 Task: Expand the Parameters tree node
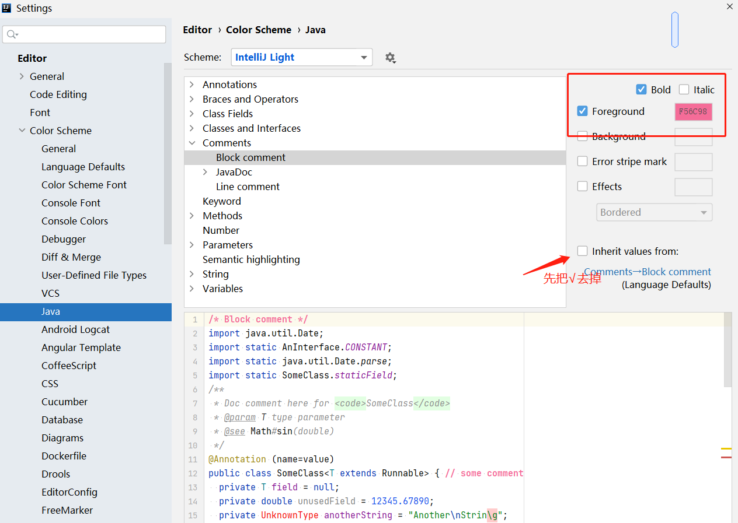pos(192,245)
